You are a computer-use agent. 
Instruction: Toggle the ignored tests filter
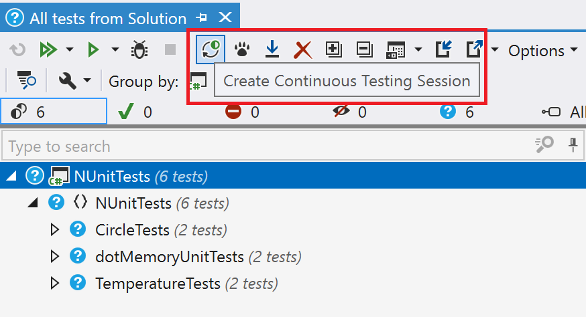(x=349, y=112)
